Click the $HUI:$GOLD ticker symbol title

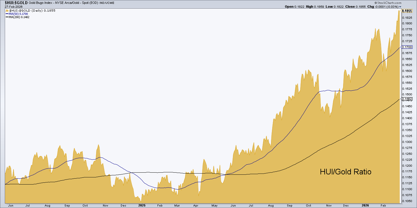click(x=14, y=2)
